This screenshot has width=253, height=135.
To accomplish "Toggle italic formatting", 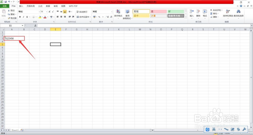I will pyautogui.click(x=23, y=17).
